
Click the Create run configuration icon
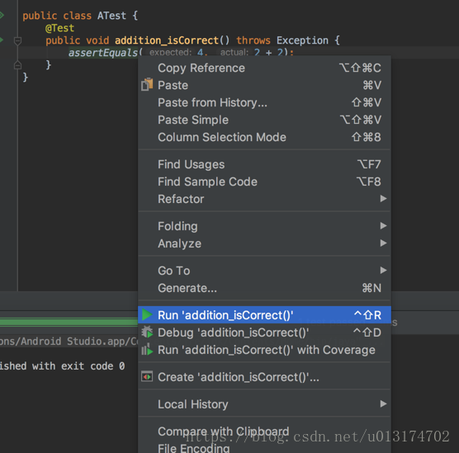(x=147, y=376)
